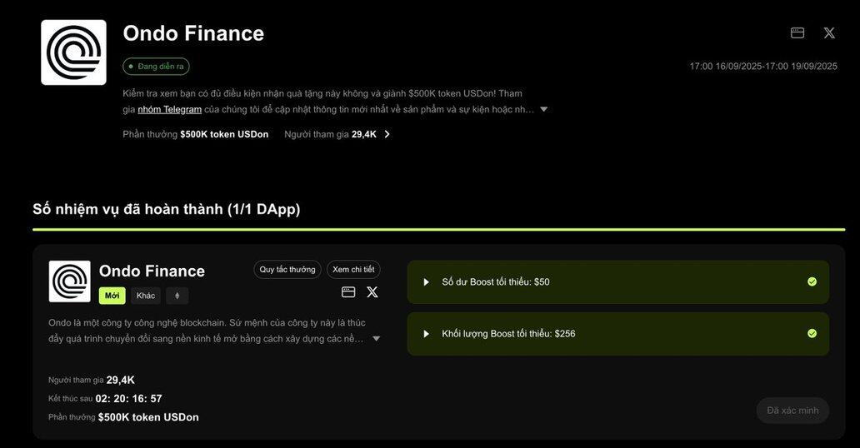Image resolution: width=860 pixels, height=448 pixels.
Task: Expand the campaign description at the top
Action: [x=543, y=109]
